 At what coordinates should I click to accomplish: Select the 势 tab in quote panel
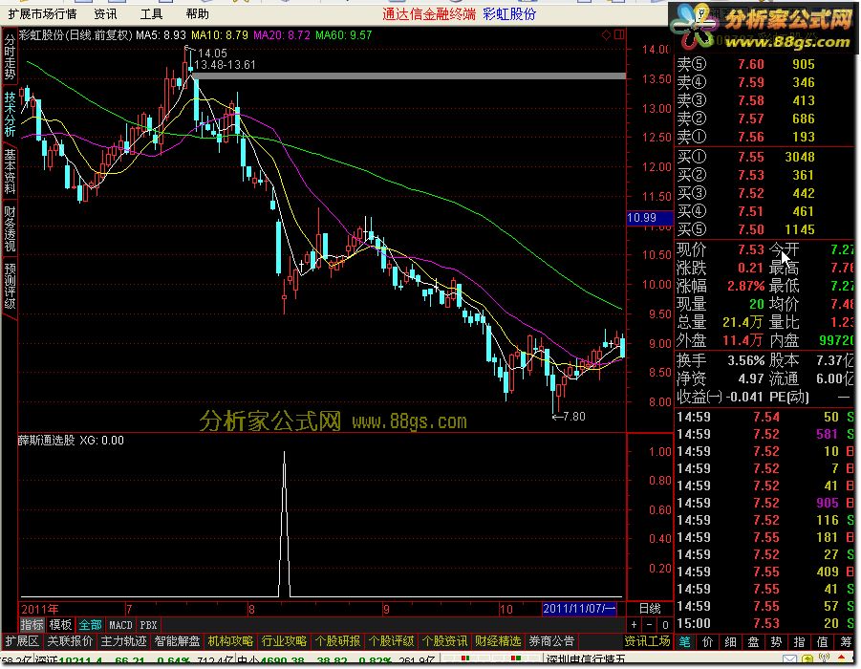coord(777,641)
